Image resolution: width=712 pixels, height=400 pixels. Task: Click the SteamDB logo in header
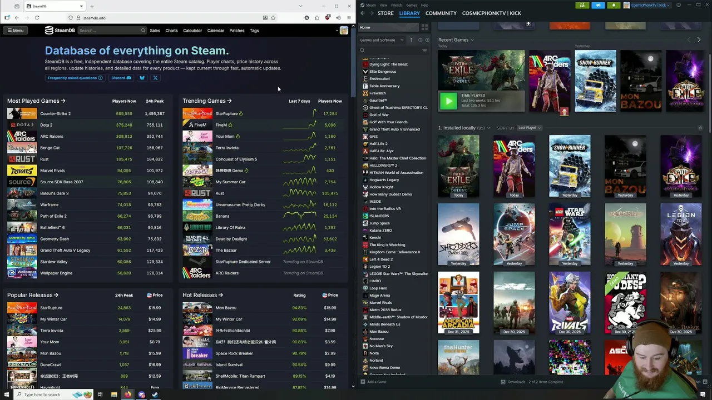pos(60,31)
